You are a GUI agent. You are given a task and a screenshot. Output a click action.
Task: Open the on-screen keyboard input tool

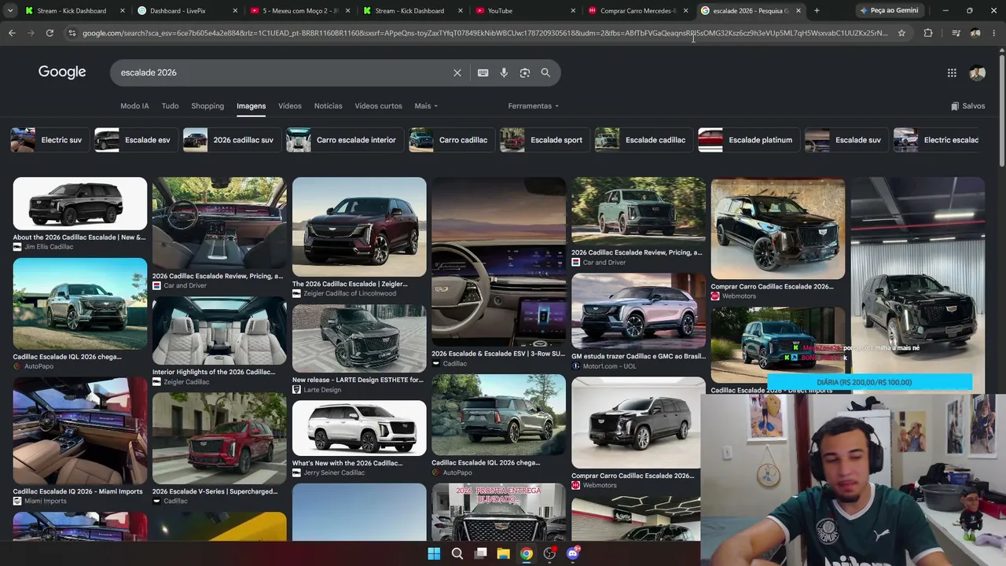pos(483,72)
